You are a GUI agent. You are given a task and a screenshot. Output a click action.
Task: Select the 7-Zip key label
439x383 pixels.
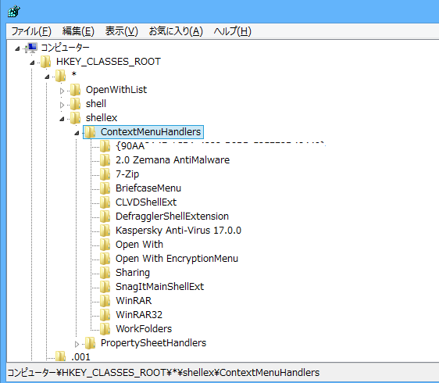[x=127, y=174]
